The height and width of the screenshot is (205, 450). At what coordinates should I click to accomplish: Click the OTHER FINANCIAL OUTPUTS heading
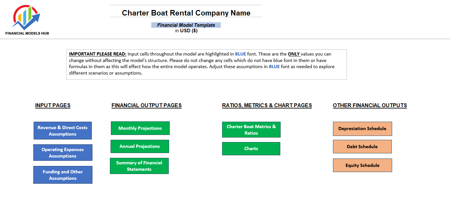[370, 105]
